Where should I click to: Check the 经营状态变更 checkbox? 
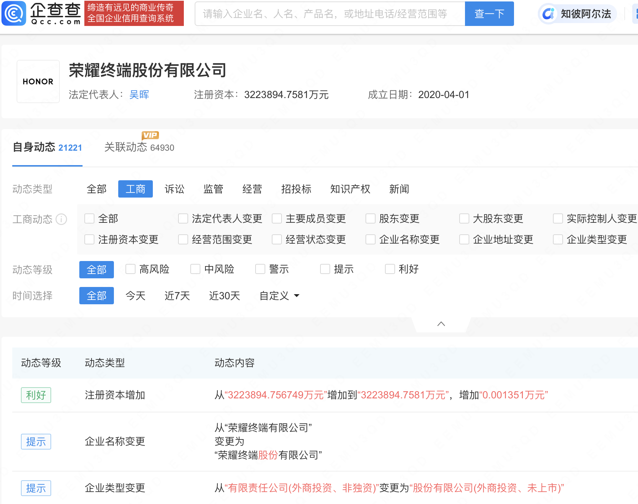coord(277,239)
